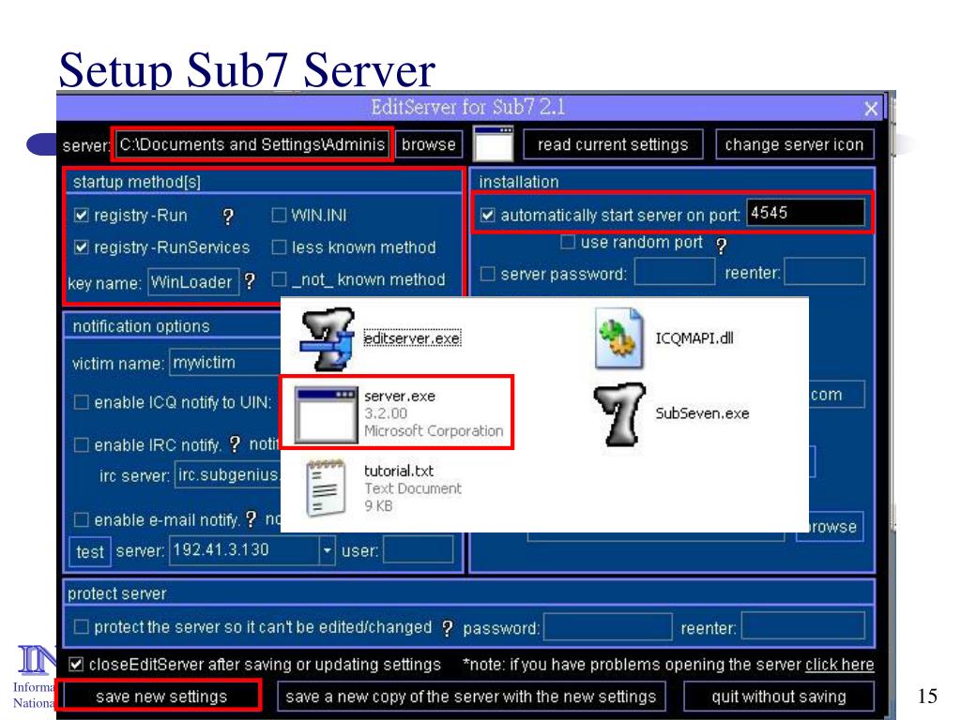
Task: Click the EditServer for Sub7 2.1 title bar
Action: (x=467, y=108)
